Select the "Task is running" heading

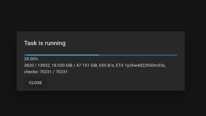click(x=45, y=43)
